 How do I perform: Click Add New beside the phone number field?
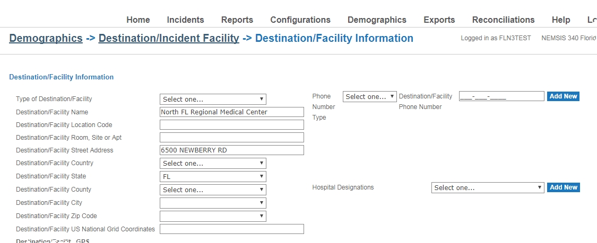563,96
